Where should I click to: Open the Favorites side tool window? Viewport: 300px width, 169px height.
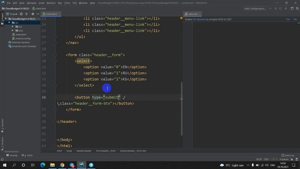coord(2,125)
